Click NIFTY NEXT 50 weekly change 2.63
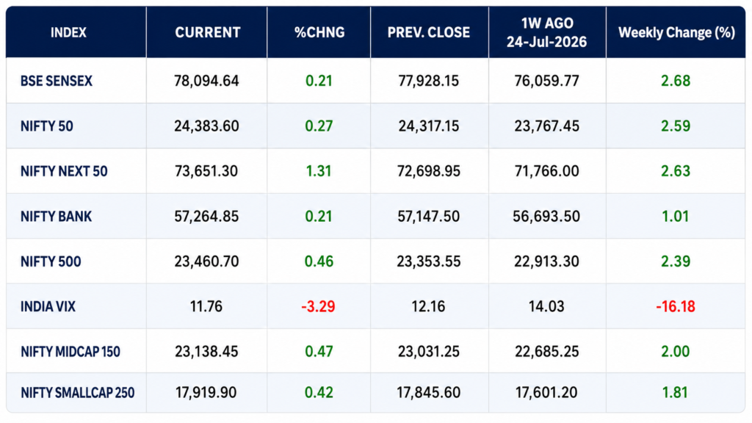This screenshot has width=752, height=423. (x=676, y=171)
